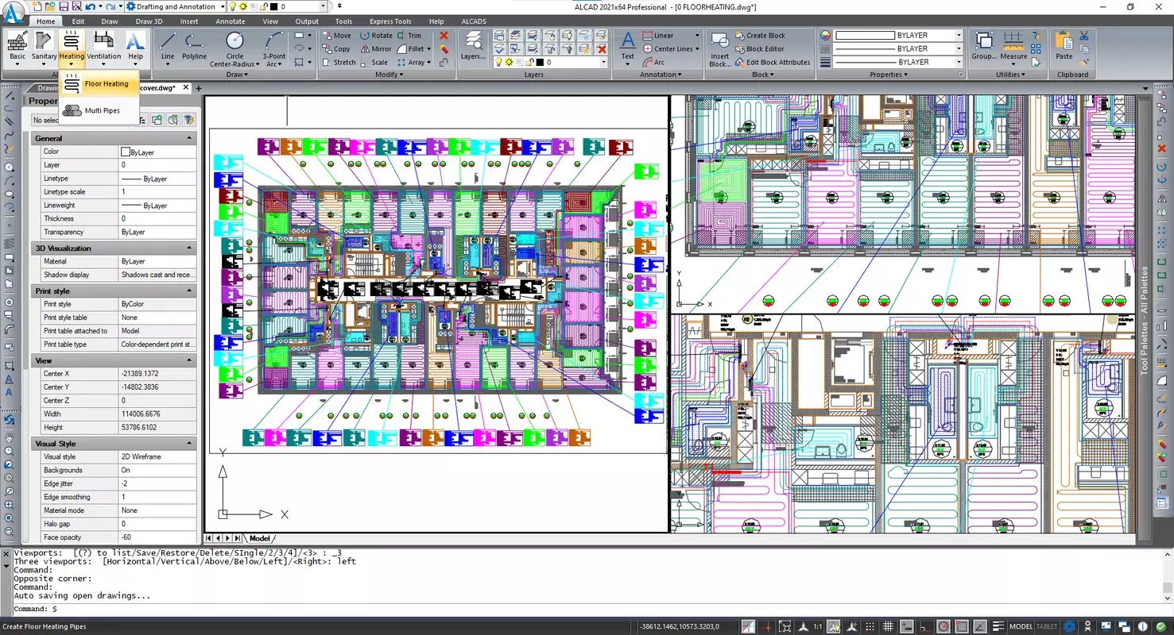
Task: Click the Cut scissors icon
Action: 1084,36
